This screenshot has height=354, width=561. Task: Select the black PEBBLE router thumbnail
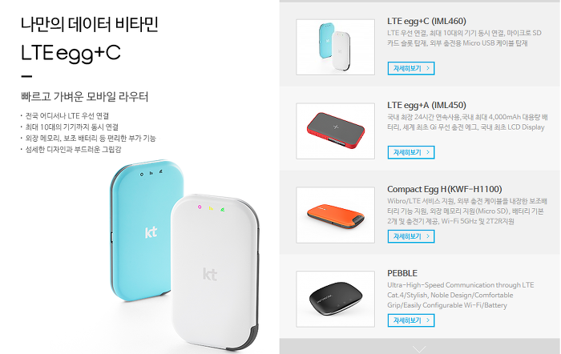pyautogui.click(x=335, y=299)
